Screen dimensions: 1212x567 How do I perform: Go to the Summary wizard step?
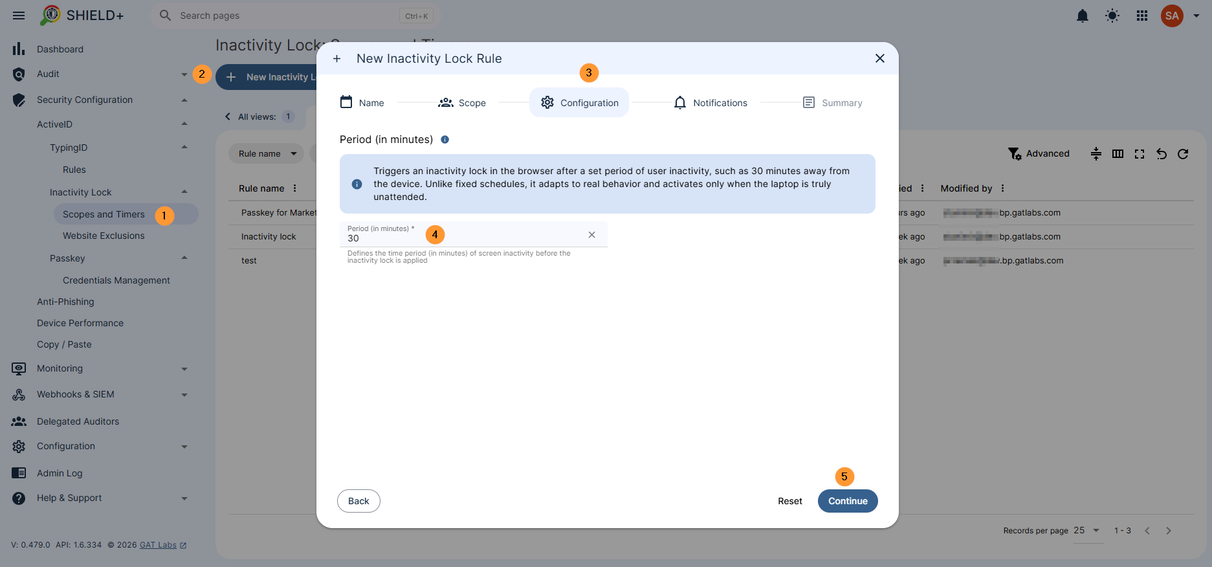pos(832,102)
